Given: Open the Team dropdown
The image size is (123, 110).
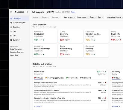Looking at the screenshot, I should pyautogui.click(x=93, y=17).
